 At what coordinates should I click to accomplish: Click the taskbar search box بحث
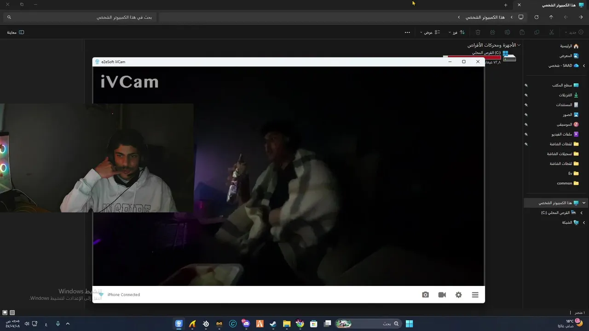point(368,324)
